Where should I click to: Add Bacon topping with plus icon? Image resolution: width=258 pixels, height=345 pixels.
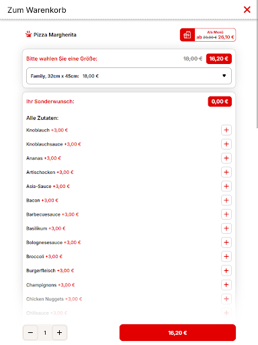pos(226,200)
